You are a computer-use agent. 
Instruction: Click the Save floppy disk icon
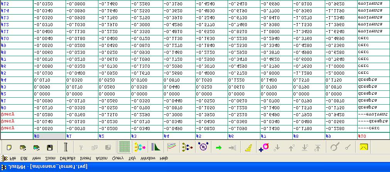click(50, 148)
